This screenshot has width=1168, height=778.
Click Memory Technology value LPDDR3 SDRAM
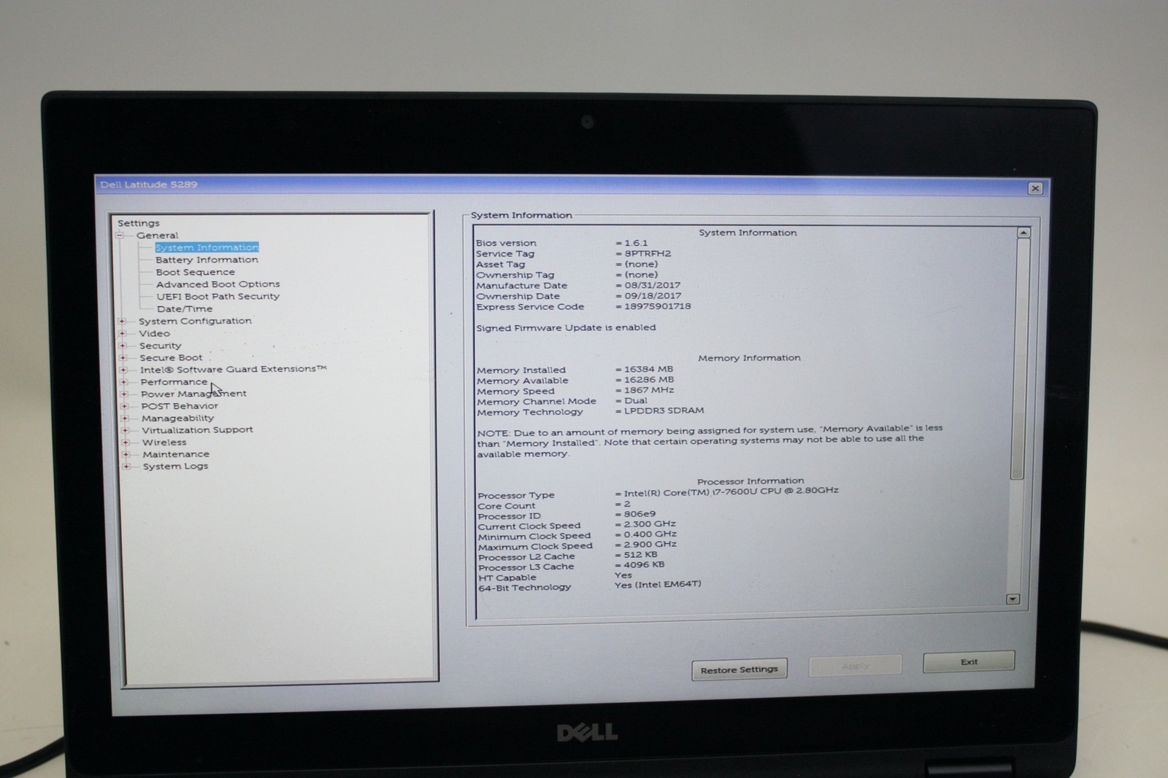[664, 411]
